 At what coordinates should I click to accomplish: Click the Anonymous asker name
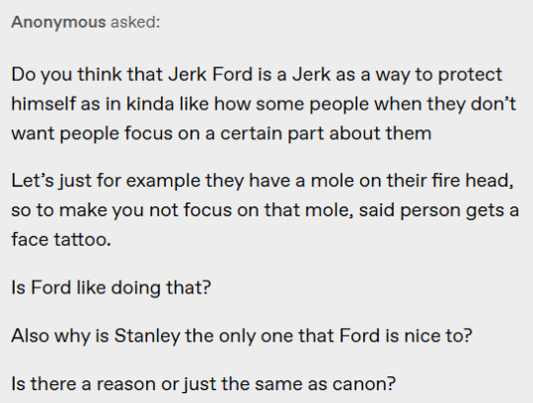pyautogui.click(x=58, y=23)
